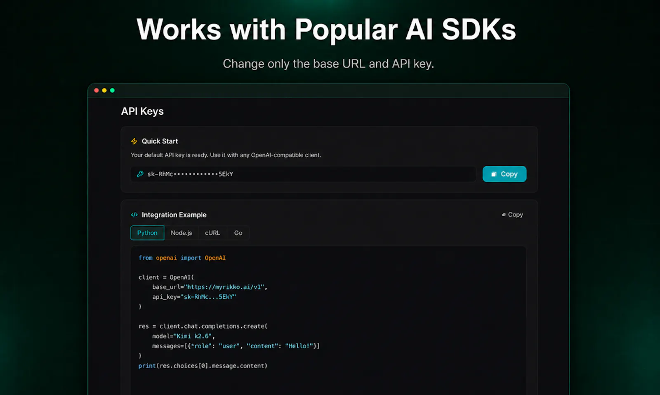Viewport: 660px width, 395px height.
Task: Switch to the cURL tab
Action: 212,233
